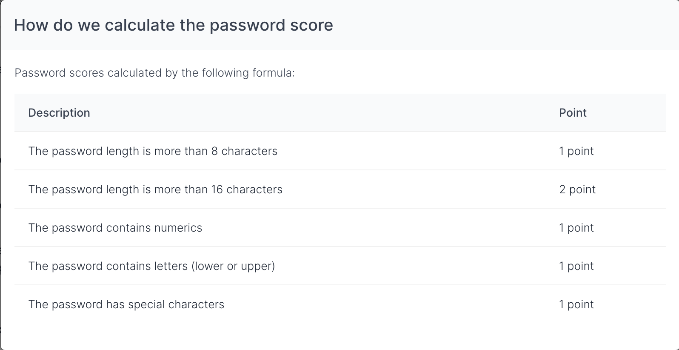Click the word 'numerics' in the table

pos(178,228)
